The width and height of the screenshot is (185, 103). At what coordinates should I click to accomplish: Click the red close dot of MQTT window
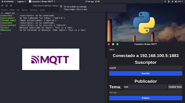[x=109, y=44]
